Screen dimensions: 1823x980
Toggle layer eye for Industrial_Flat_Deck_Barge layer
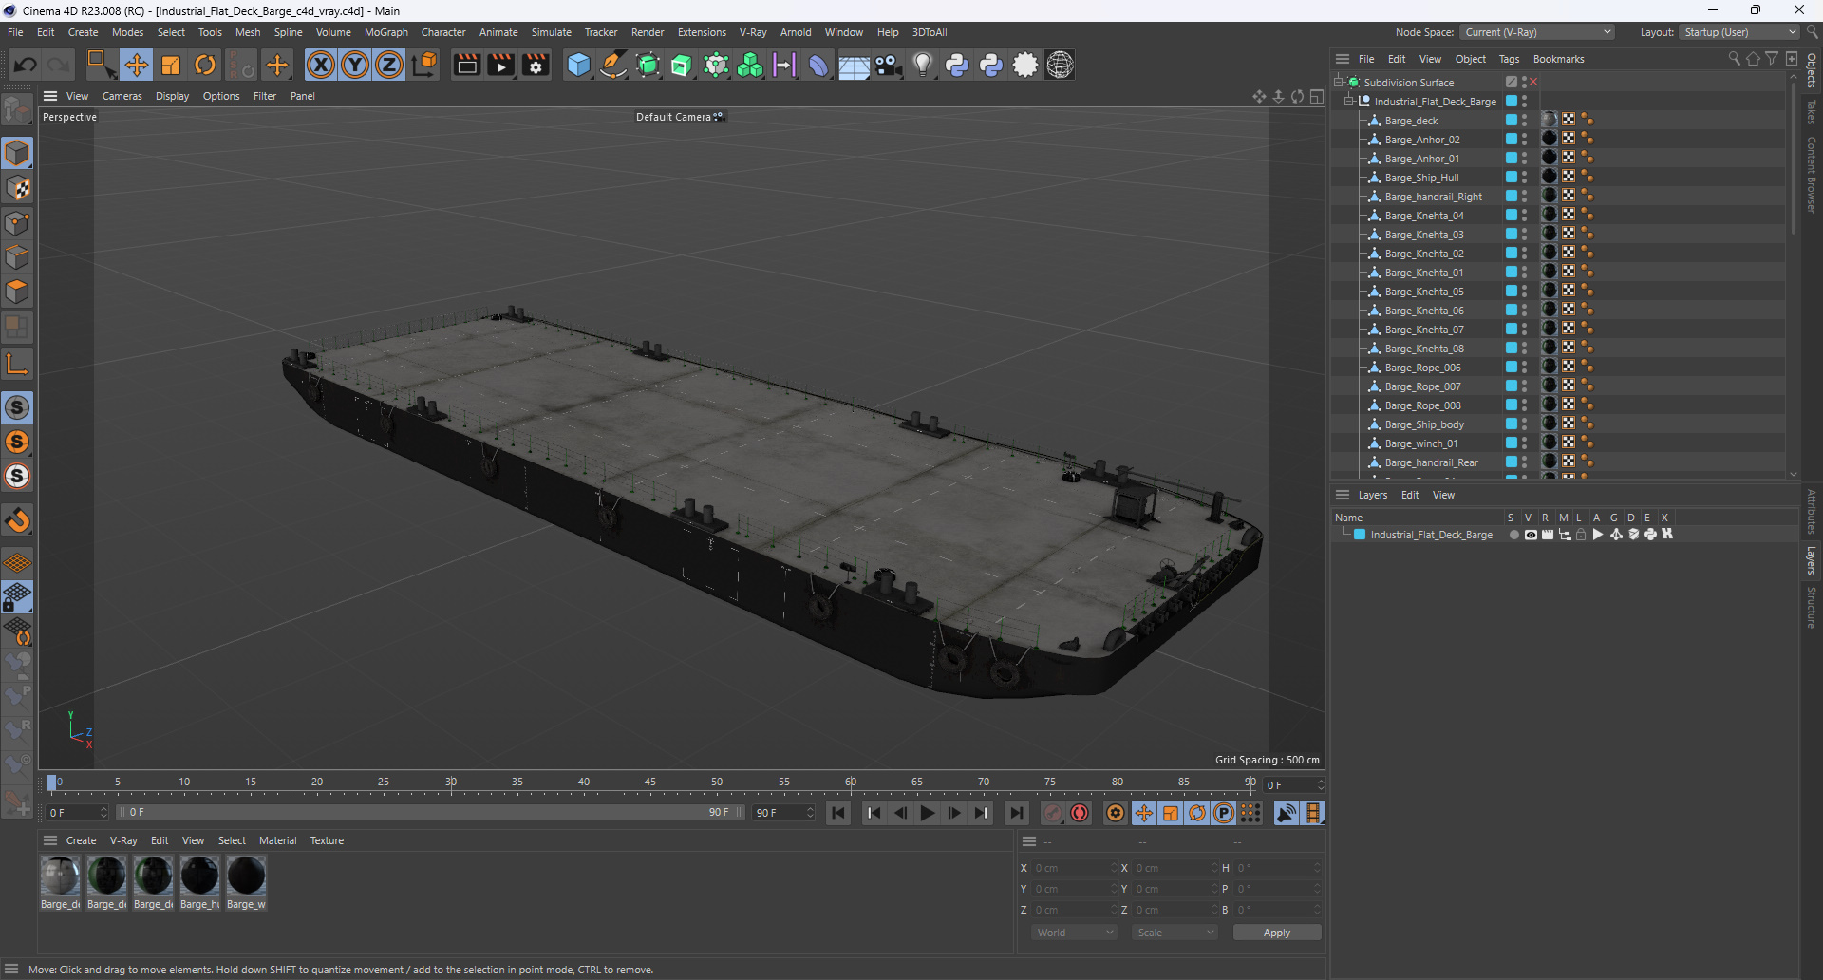(1531, 535)
